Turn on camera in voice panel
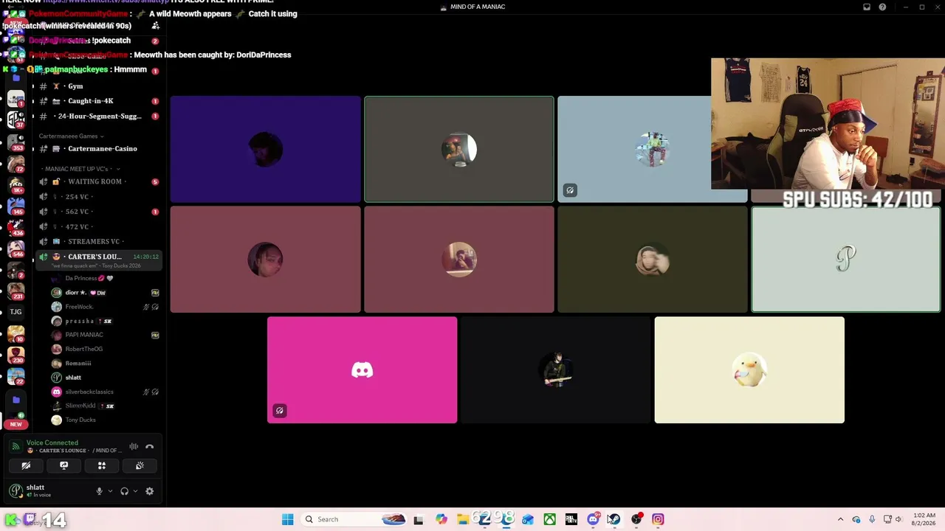Screen dimensions: 945x531 (x=26, y=465)
